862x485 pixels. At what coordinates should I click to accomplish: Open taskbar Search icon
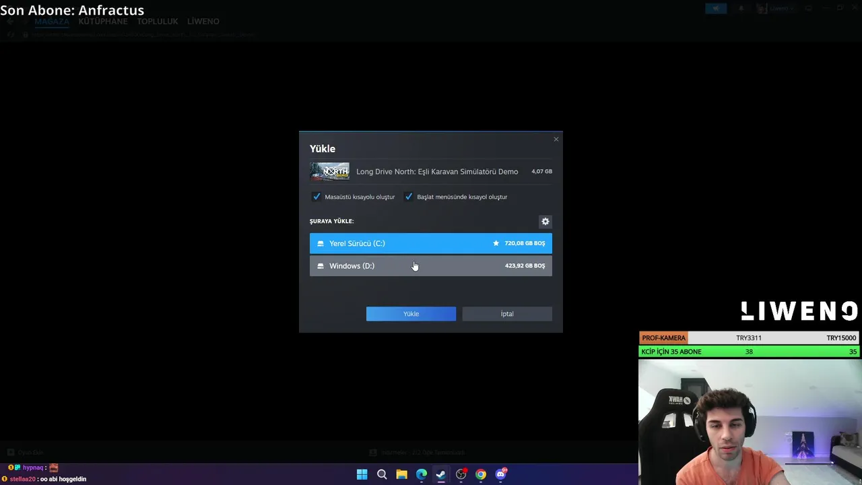click(x=382, y=474)
